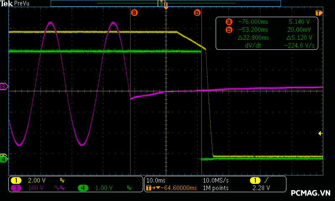Viewport: 335px width, 201px height.
Task: Click the orange trigger position arrow at top
Action: pyautogui.click(x=166, y=8)
